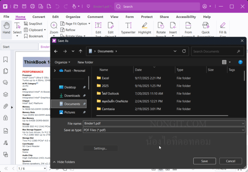Click the Edit Object tool
Image resolution: width=248 pixels, height=172 pixels.
[x=110, y=29]
